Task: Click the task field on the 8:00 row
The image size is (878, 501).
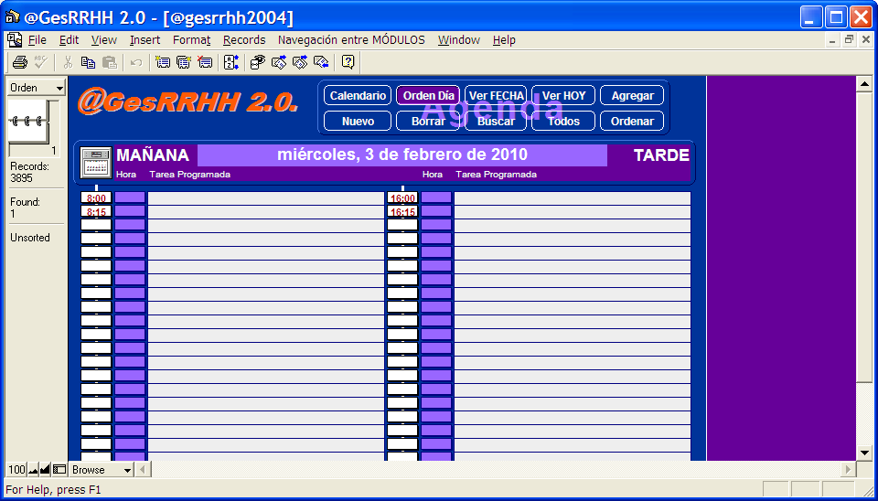Action: (x=265, y=198)
